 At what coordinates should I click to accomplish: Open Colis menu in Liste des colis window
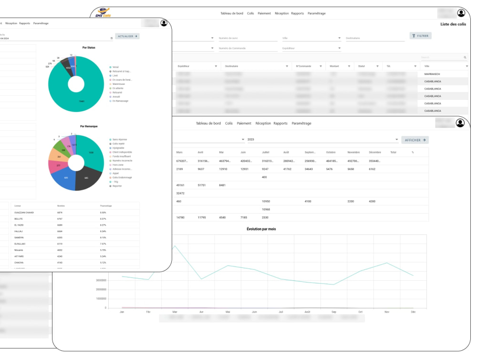(x=250, y=13)
